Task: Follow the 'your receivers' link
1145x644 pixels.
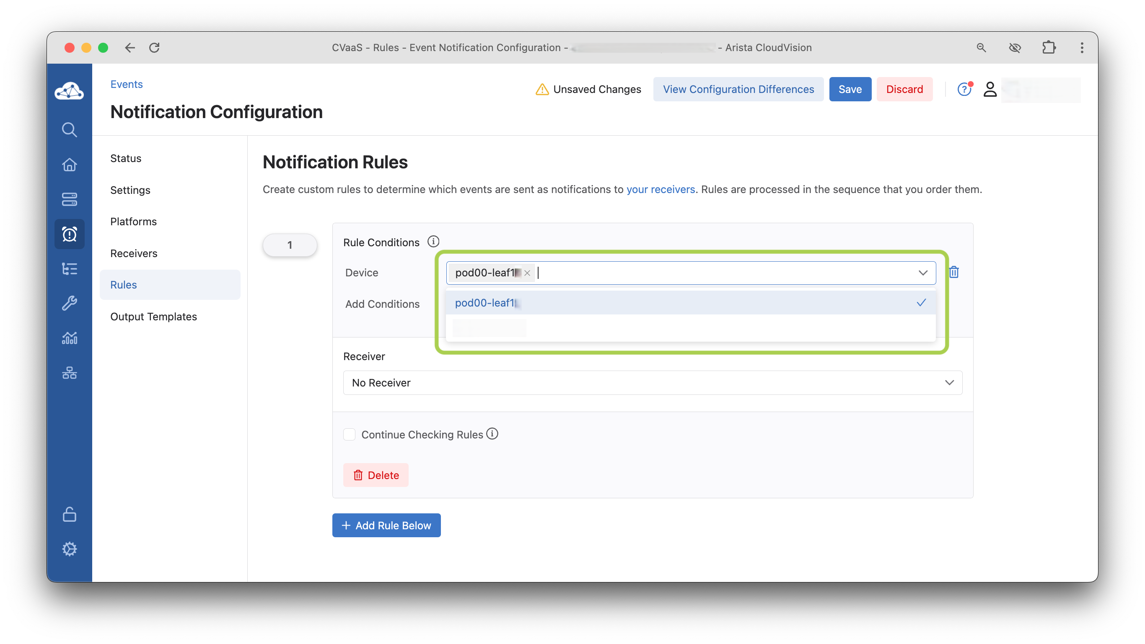Action: tap(661, 189)
